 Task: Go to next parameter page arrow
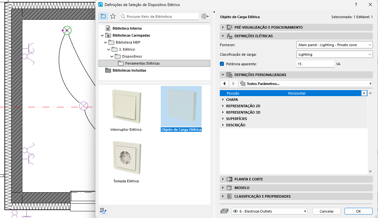(x=233, y=84)
